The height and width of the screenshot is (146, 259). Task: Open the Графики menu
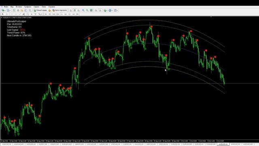coord(28,7)
